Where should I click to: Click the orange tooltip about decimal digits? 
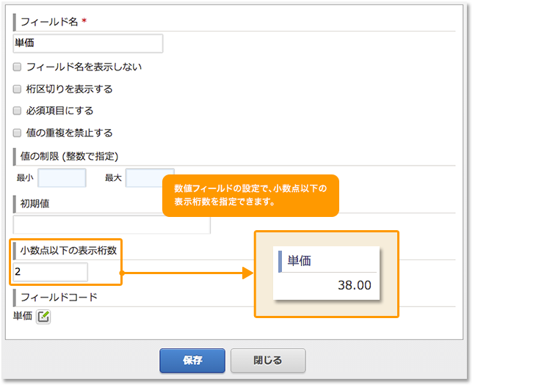click(x=250, y=196)
